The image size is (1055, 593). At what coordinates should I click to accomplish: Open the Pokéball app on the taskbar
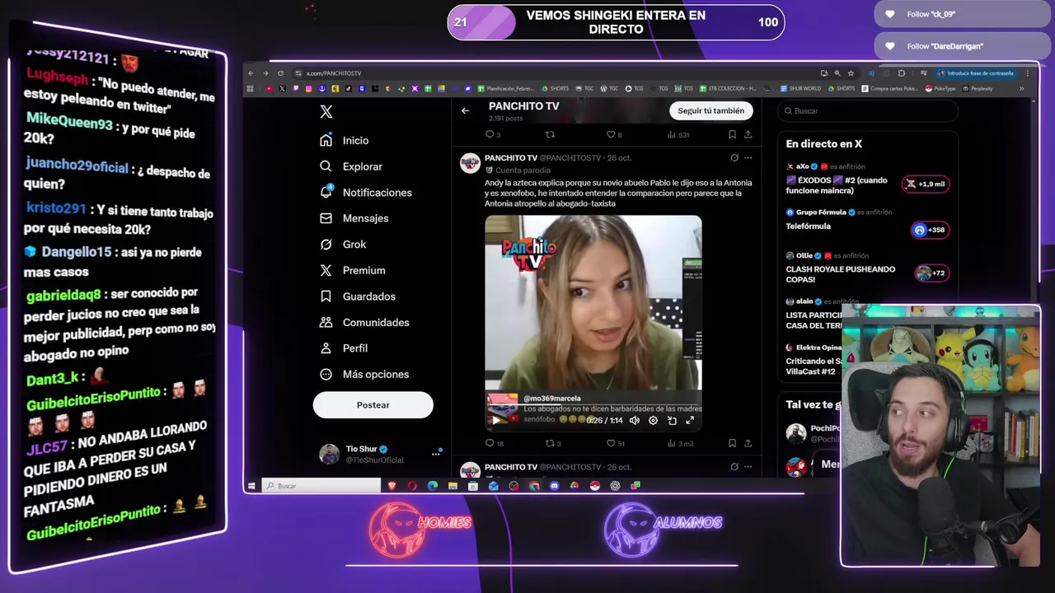pyautogui.click(x=594, y=486)
